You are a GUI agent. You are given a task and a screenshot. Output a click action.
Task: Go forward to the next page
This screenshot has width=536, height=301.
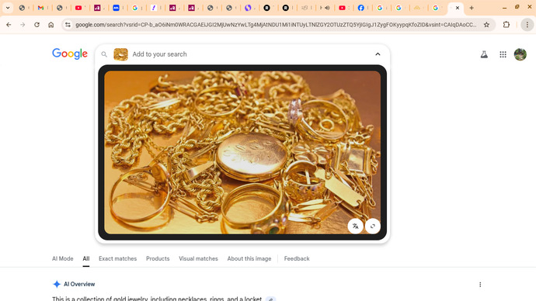tap(23, 25)
